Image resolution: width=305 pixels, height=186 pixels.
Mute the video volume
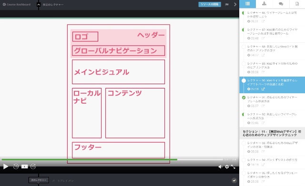(220, 167)
